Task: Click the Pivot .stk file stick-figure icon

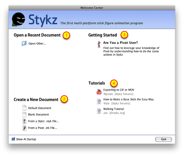Action: 24,128
